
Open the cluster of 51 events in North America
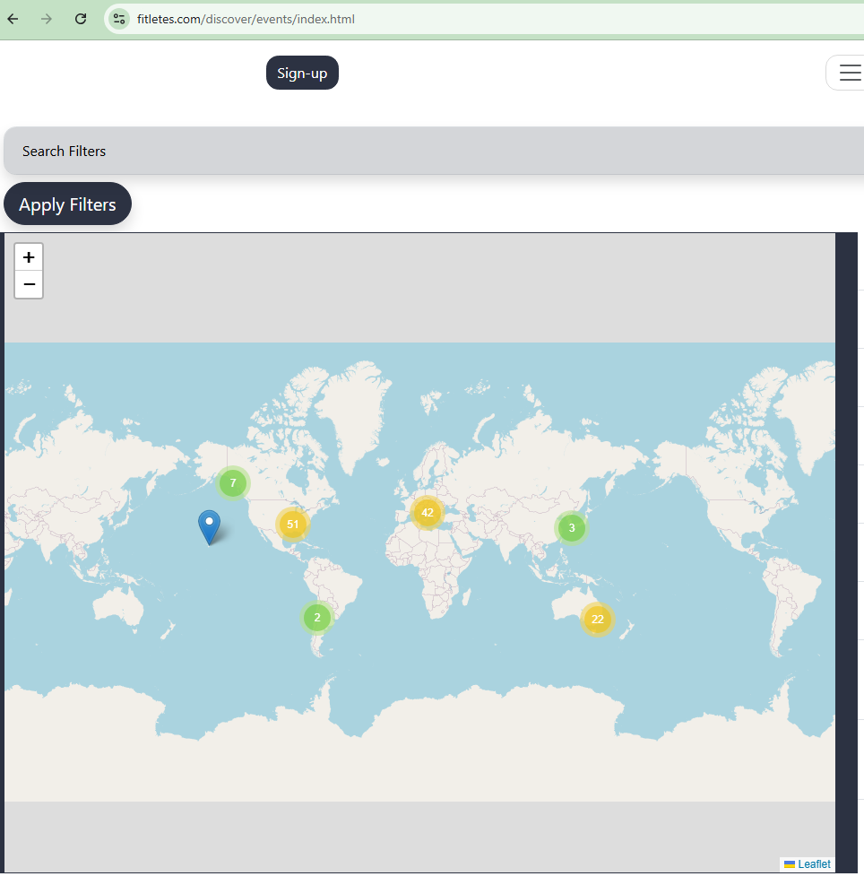[x=292, y=525]
